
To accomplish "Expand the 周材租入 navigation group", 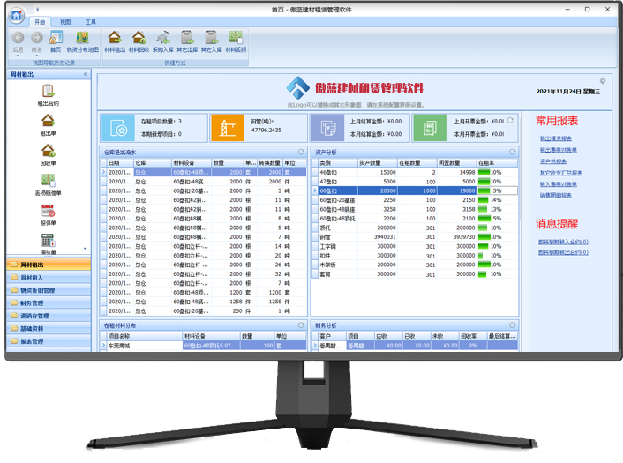I will coord(48,277).
